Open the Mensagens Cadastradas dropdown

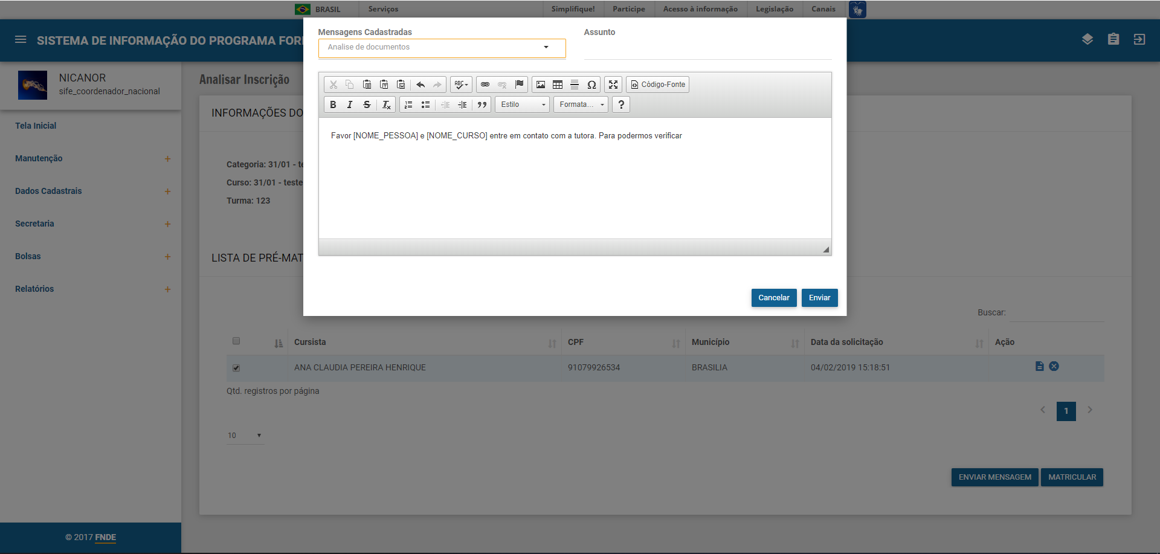(x=442, y=48)
